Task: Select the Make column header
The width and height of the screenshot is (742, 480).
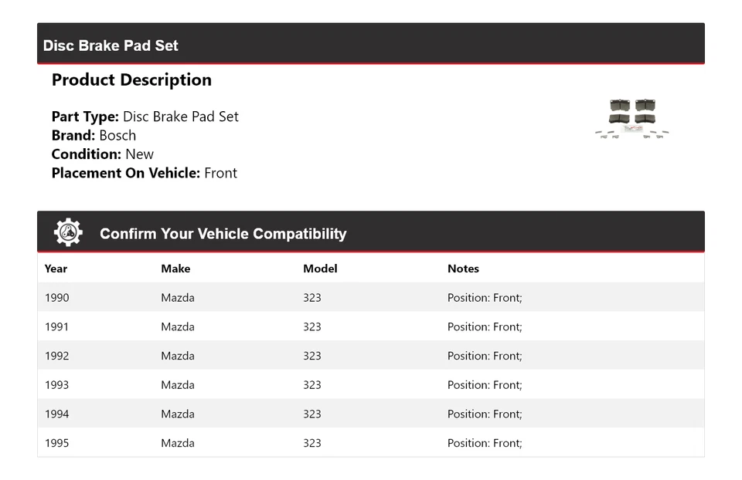Action: click(175, 269)
